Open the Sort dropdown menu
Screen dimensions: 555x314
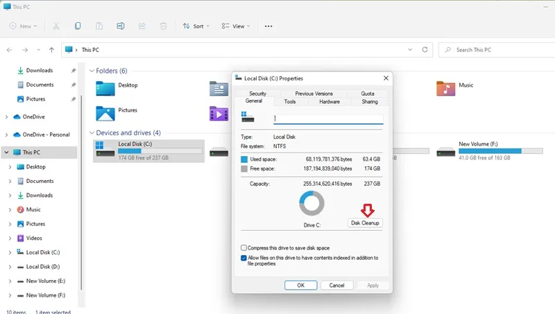point(196,26)
